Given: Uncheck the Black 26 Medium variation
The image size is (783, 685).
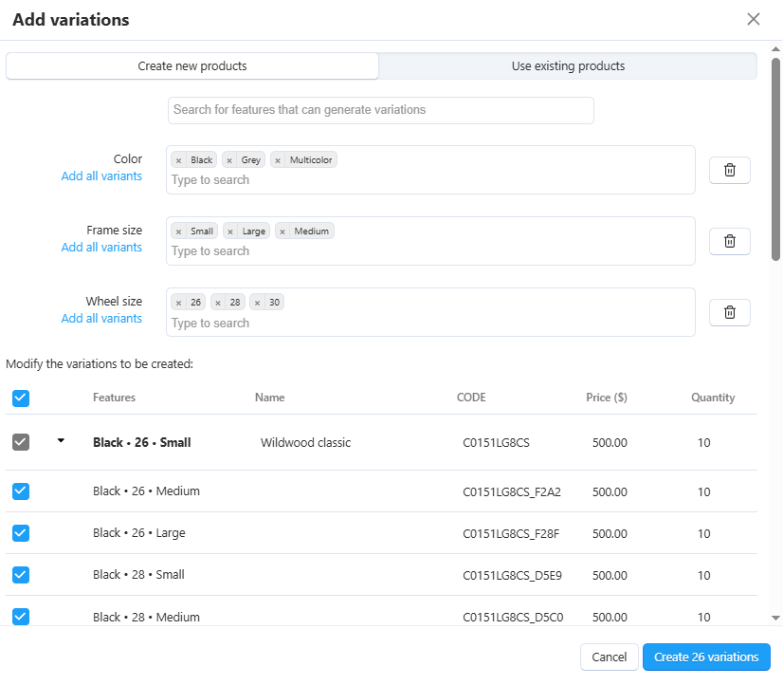Looking at the screenshot, I should coord(21,491).
